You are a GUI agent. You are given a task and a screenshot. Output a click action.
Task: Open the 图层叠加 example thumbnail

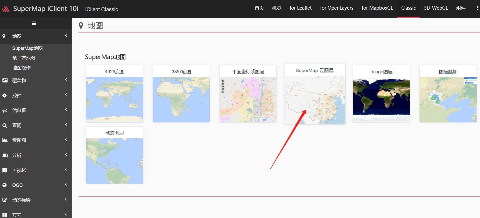click(448, 100)
